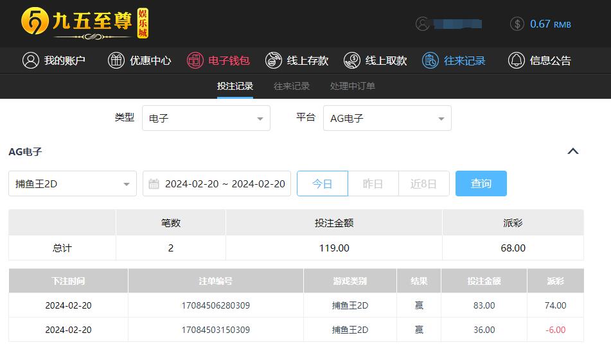Select the 近8日 date filter

[423, 183]
